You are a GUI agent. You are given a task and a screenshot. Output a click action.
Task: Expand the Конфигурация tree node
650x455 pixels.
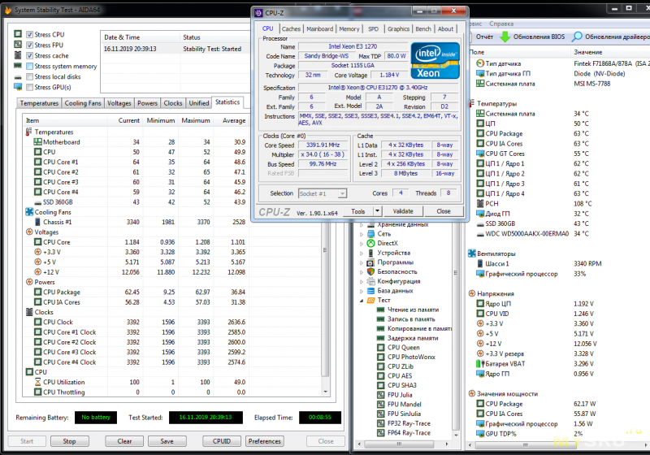pyautogui.click(x=362, y=281)
